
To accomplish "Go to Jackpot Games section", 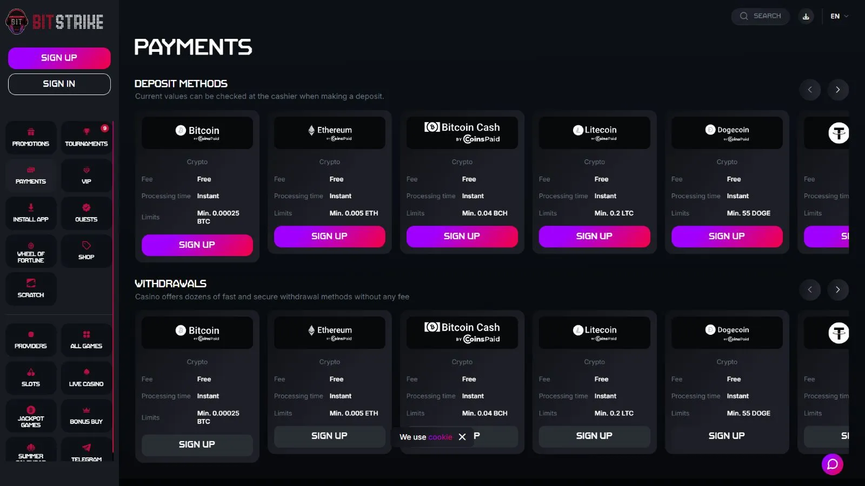I will click(31, 416).
